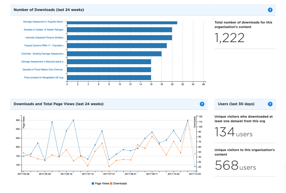The width and height of the screenshot is (286, 193).
Task: Click help icon beside Users (last 30 days)
Action: coord(270,104)
